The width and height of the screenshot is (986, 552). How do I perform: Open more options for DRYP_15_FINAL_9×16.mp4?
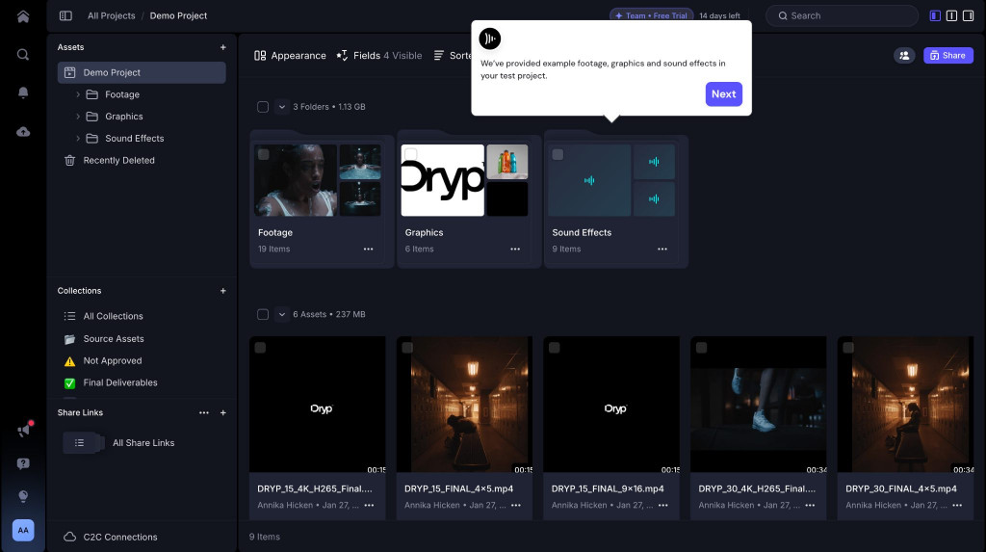coord(662,506)
